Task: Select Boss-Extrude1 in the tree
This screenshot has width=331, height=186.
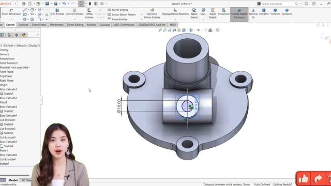Action: (8, 89)
